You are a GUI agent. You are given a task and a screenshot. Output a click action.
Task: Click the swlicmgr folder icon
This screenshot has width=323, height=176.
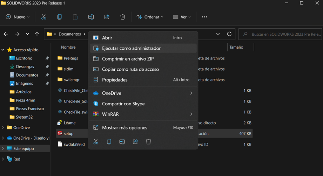coord(60,79)
